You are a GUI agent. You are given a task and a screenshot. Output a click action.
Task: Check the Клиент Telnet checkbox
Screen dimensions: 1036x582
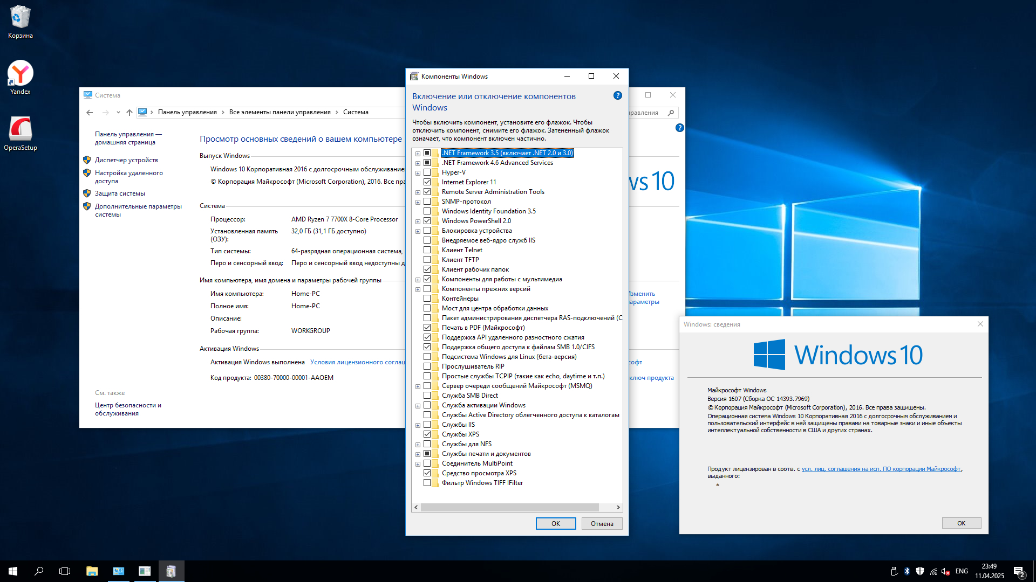[x=427, y=250]
